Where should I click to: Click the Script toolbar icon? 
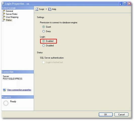[x=37, y=9]
